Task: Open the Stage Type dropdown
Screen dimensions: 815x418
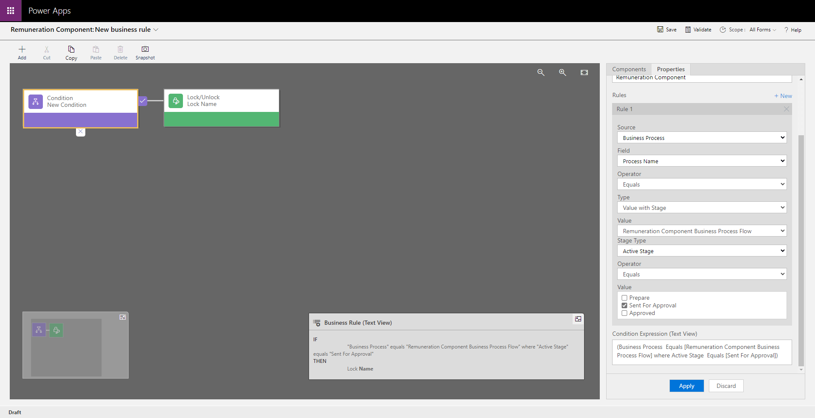Action: click(x=702, y=251)
